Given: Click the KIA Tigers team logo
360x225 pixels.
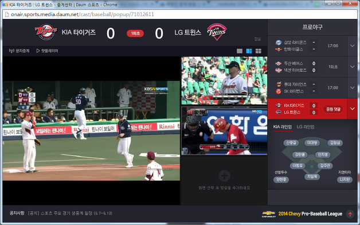Looking at the screenshot, I should 46,32.
